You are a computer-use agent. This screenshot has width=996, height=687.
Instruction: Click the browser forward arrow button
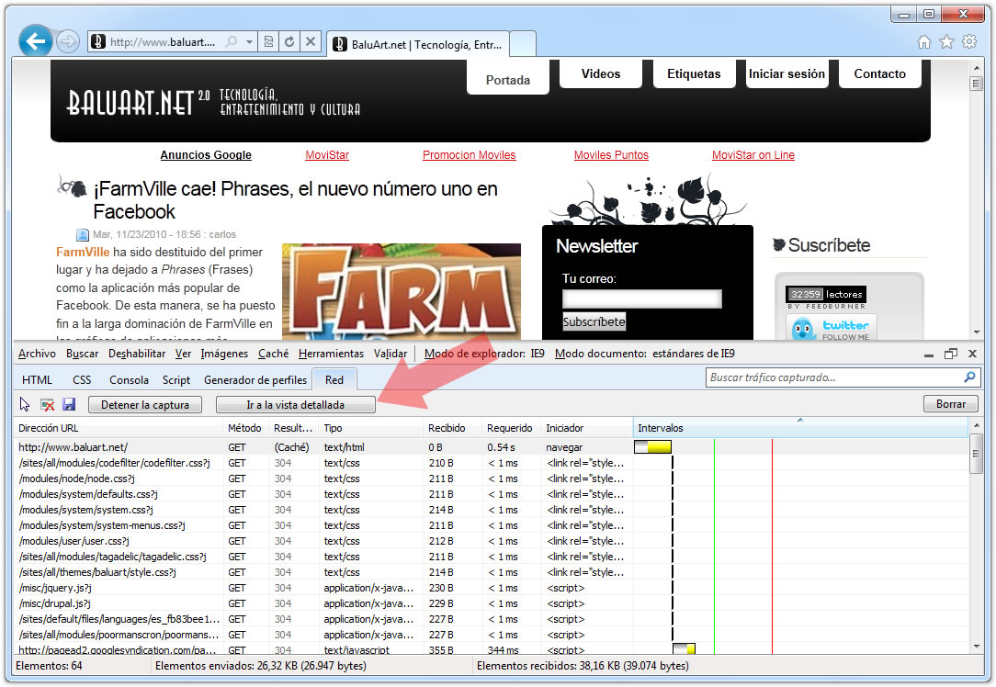pyautogui.click(x=67, y=42)
